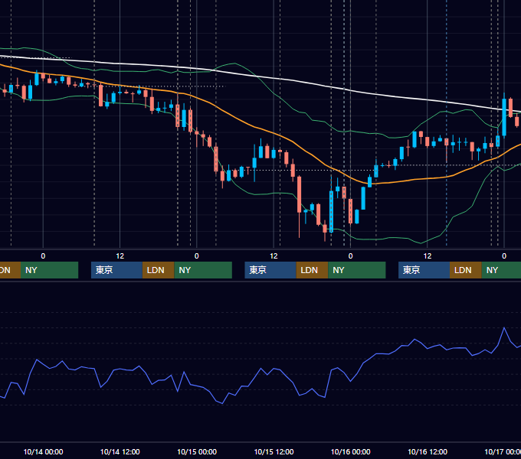
Task: Click the 10/15 12:00 date label
Action: 274,451
